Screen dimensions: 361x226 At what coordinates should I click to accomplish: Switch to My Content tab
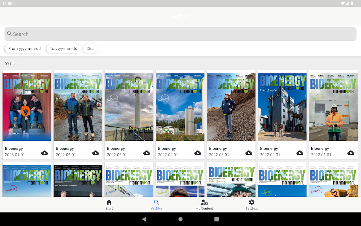coord(204,205)
